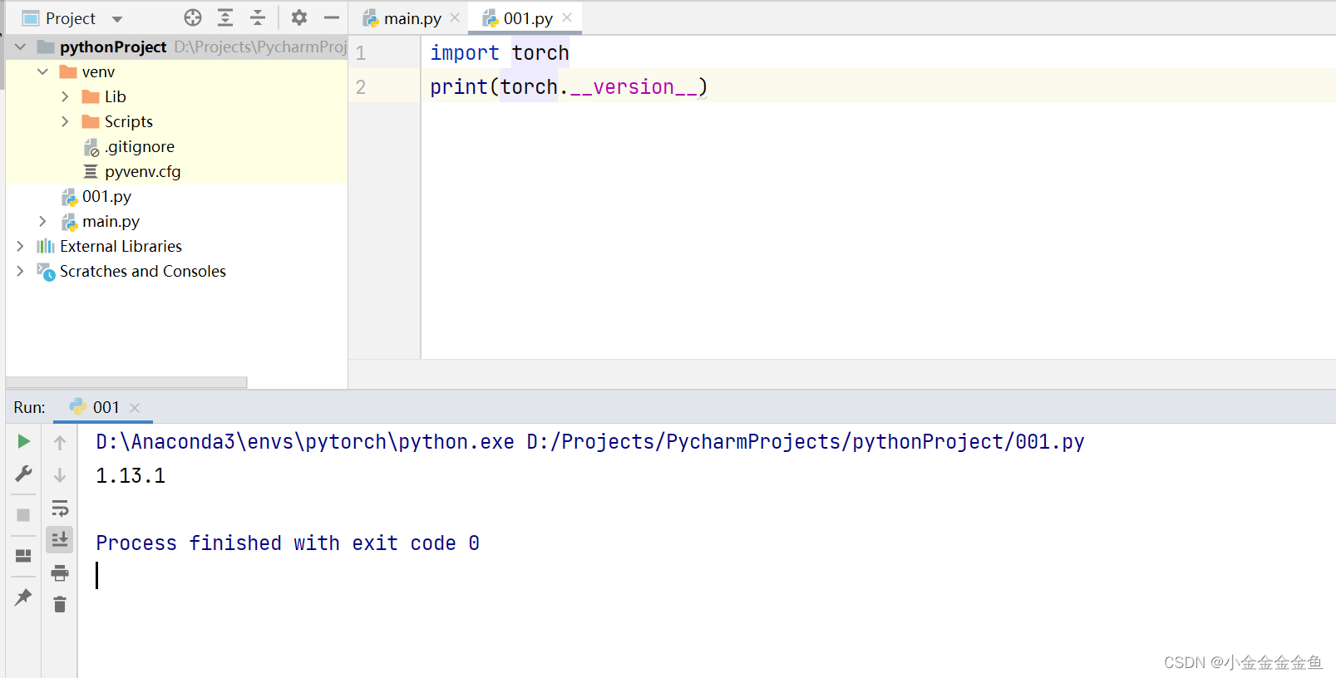Select the Lib folder row
Screen dimensions: 1336x678
pyautogui.click(x=176, y=97)
